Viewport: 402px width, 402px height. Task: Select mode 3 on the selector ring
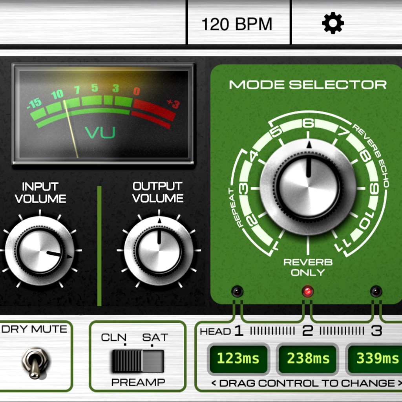(244, 188)
